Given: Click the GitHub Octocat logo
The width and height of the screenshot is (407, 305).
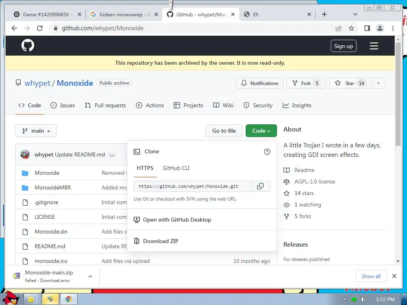Looking at the screenshot, I should coord(27,45).
